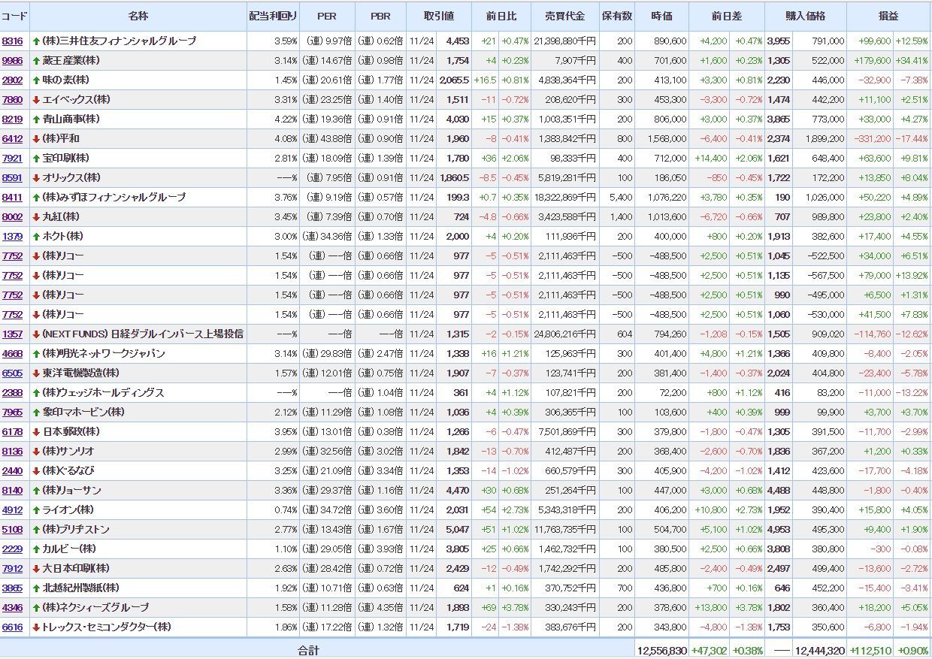Follow the 6412 code link
Image resolution: width=932 pixels, height=659 pixels.
12,139
